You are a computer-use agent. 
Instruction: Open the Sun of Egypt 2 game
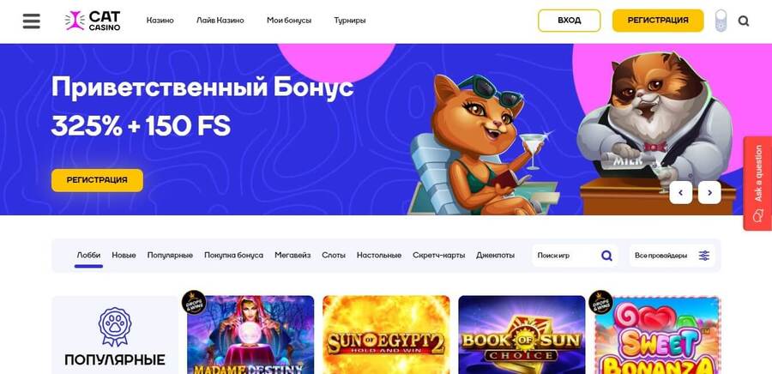click(x=386, y=335)
